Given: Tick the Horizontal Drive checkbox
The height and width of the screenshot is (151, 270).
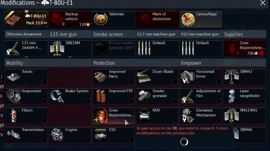Looking at the screenshot, I should [x=219, y=82].
